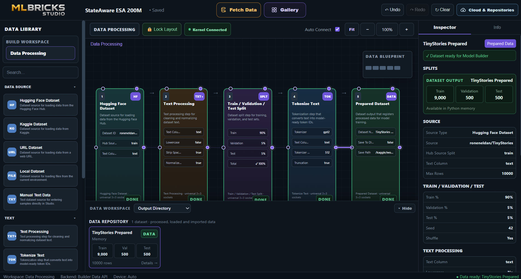Click the Undo button

[x=393, y=10]
